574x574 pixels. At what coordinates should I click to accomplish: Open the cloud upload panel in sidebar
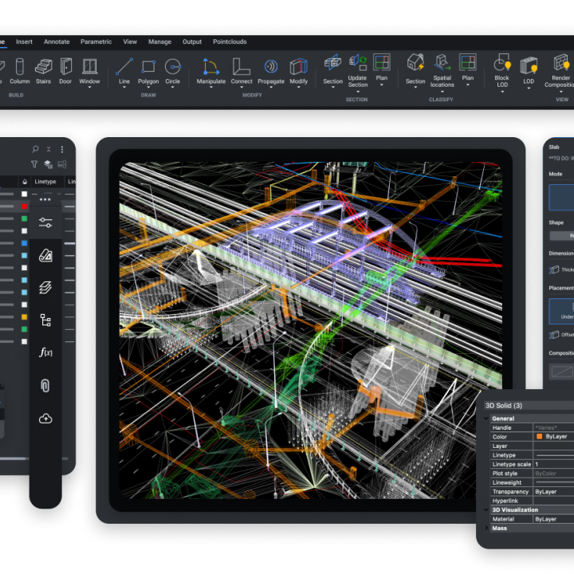45,419
